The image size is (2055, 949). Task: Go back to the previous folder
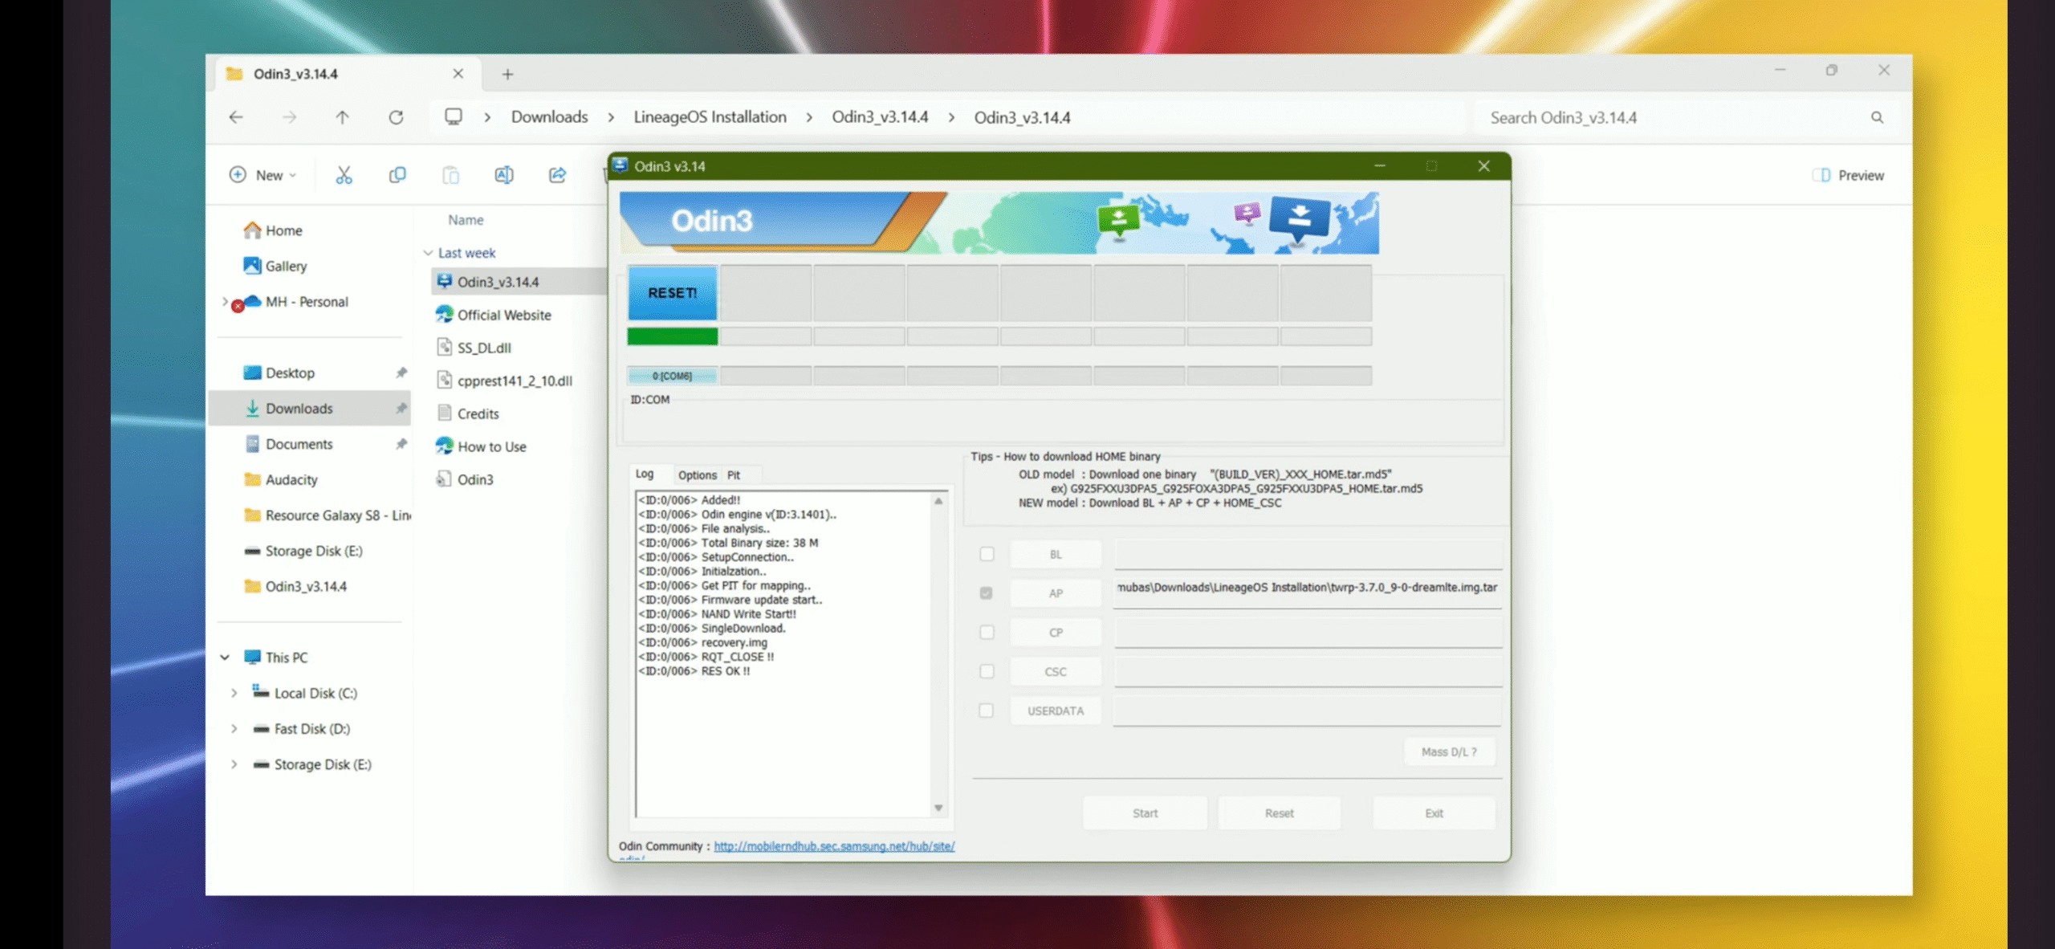coord(236,117)
